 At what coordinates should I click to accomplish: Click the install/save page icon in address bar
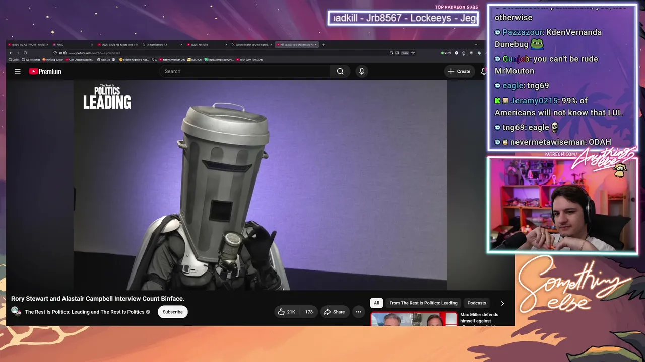(397, 53)
